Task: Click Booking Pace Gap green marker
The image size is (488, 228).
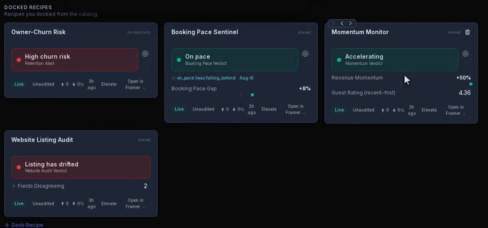Action: [x=252, y=95]
